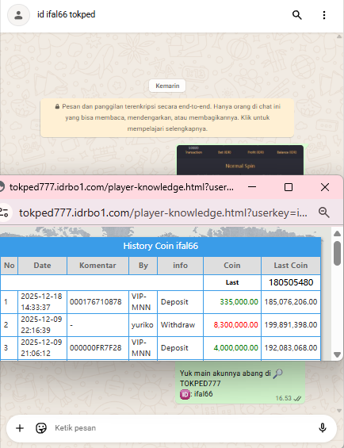Open site information icon in address bar

(x=5, y=213)
